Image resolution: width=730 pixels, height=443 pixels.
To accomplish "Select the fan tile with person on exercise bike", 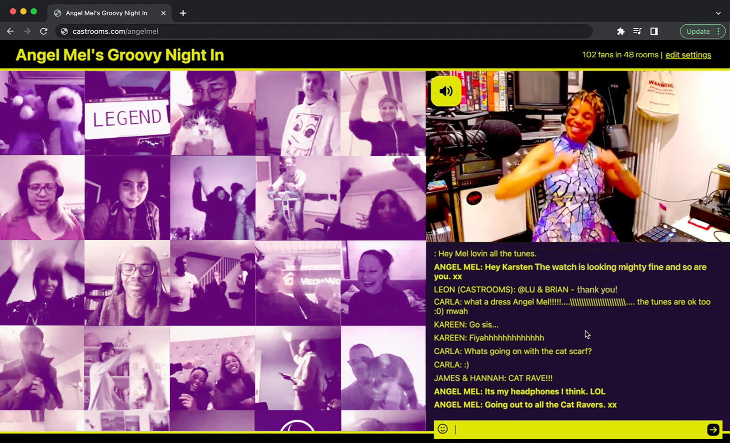I will (x=298, y=198).
